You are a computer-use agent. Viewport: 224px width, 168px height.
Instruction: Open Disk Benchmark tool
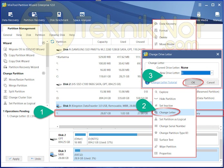[59, 17]
